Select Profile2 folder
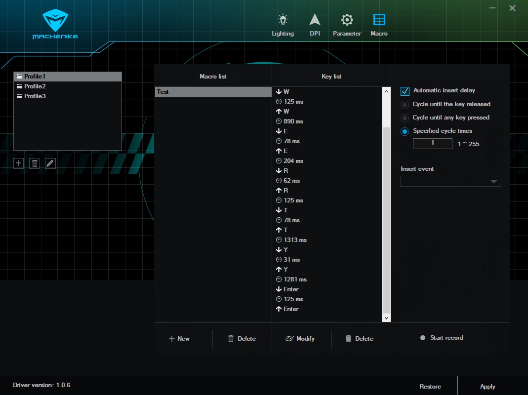528x395 pixels. pyautogui.click(x=67, y=86)
